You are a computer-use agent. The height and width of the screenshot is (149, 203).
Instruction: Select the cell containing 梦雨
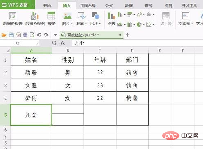point(31,98)
